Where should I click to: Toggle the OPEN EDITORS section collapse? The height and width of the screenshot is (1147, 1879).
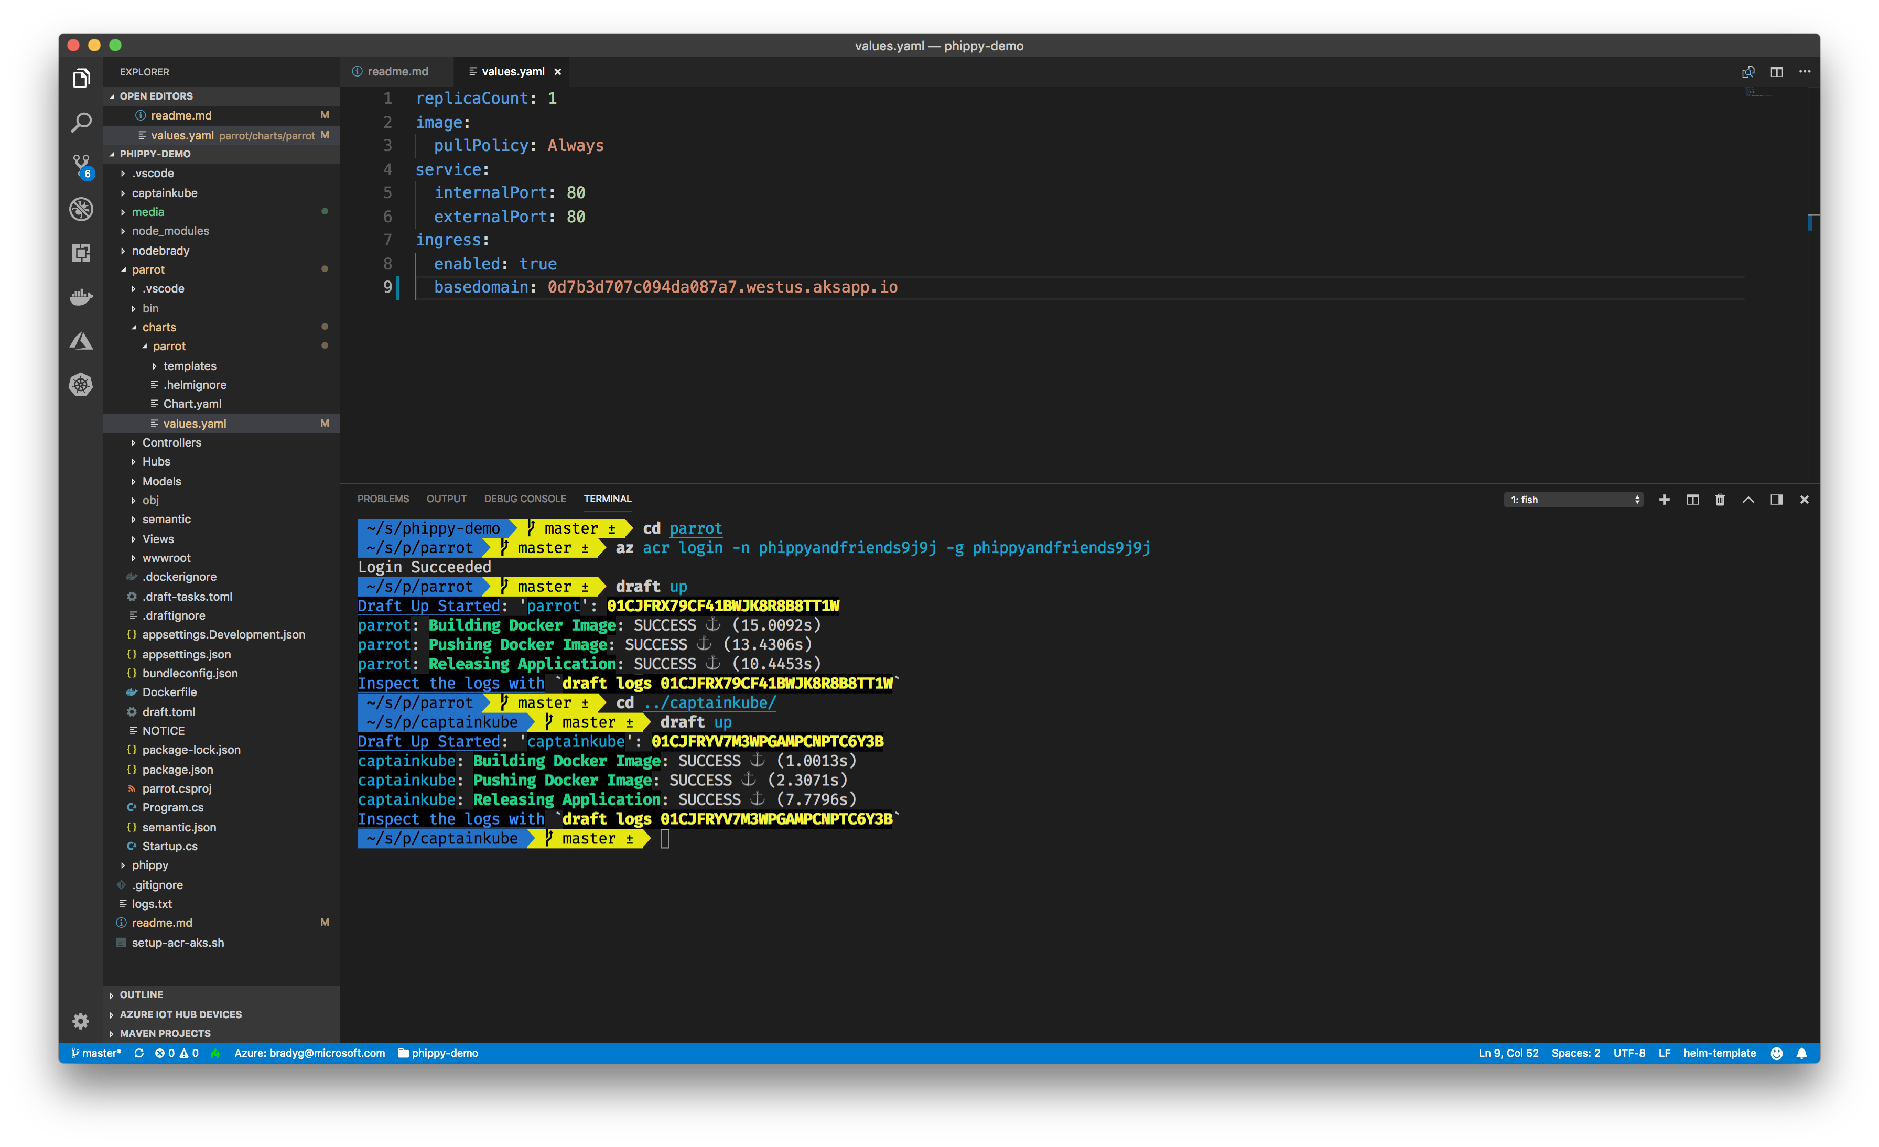(x=111, y=95)
